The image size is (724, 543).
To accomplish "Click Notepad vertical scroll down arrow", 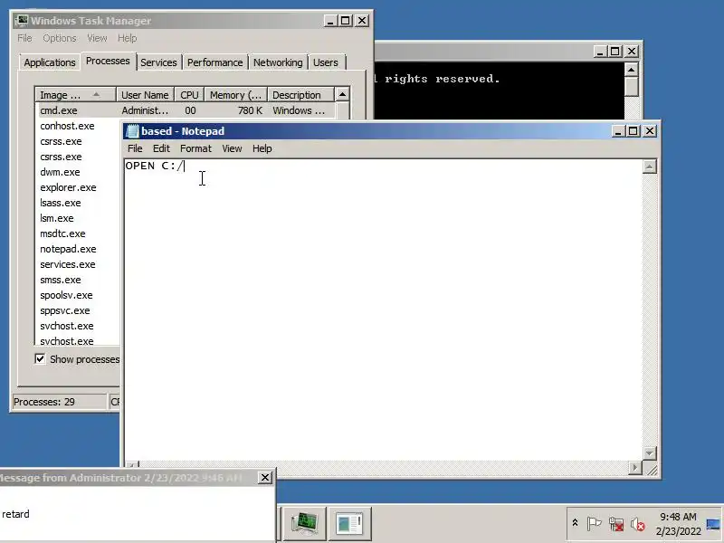I will point(649,453).
